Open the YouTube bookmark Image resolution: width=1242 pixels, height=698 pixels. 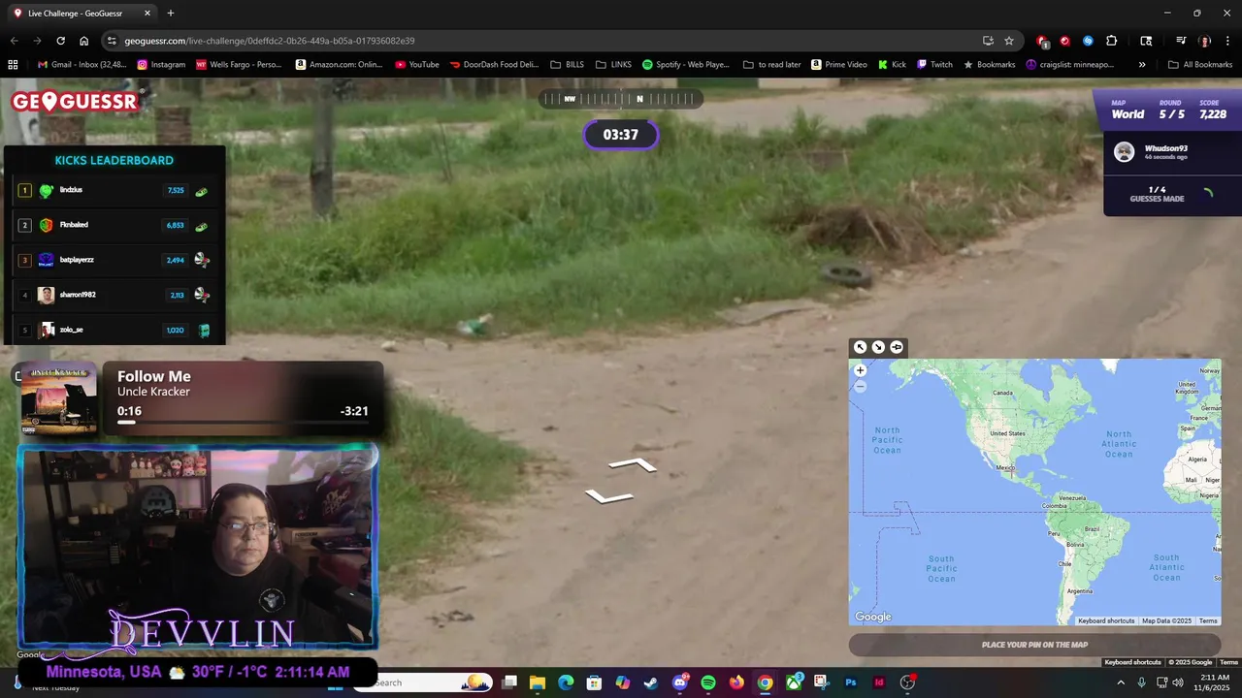coord(417,65)
